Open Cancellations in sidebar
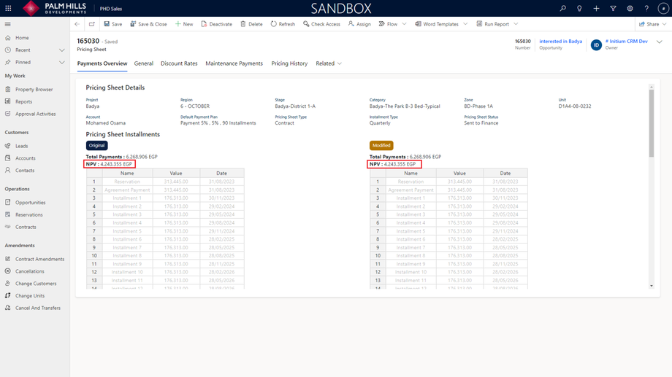This screenshot has height=377, width=672. click(29, 271)
